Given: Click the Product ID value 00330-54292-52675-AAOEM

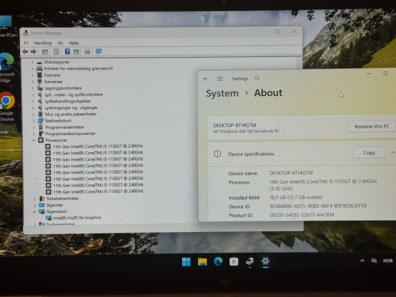Looking at the screenshot, I should point(302,214).
